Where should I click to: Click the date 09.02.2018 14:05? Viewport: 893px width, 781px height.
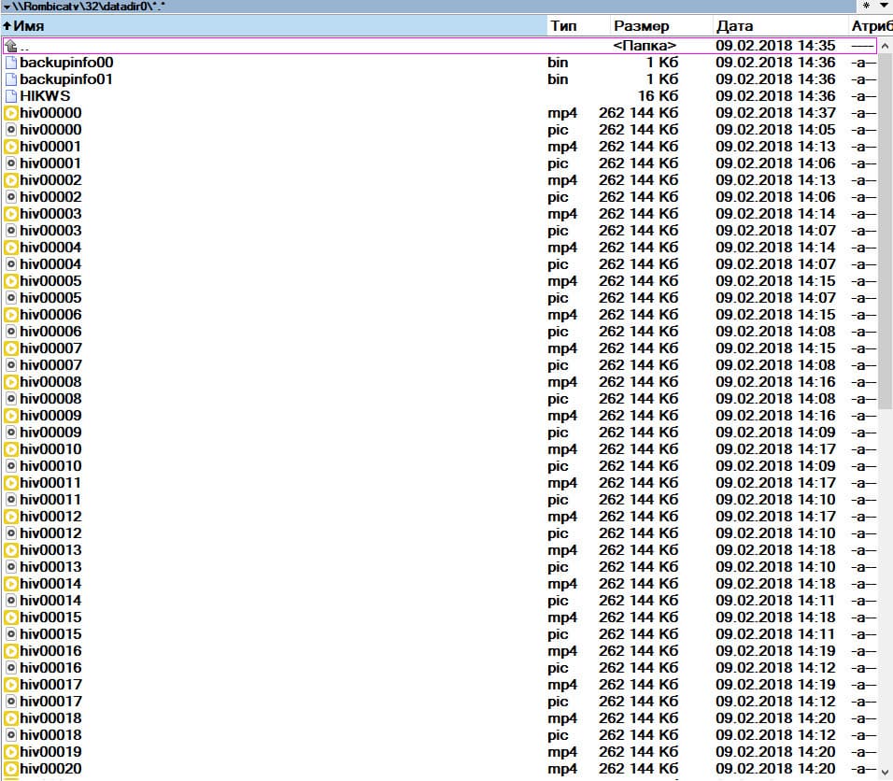point(775,129)
